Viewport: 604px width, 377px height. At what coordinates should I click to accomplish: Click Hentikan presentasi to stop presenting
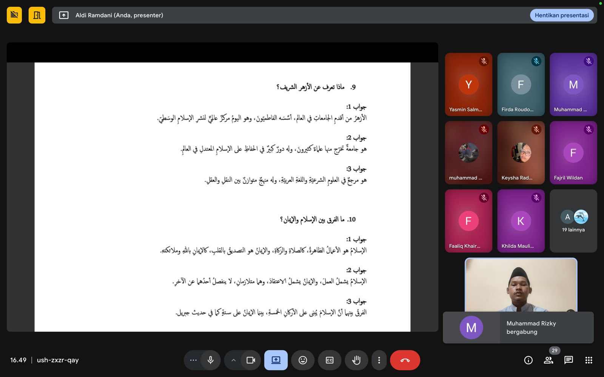[x=561, y=15]
